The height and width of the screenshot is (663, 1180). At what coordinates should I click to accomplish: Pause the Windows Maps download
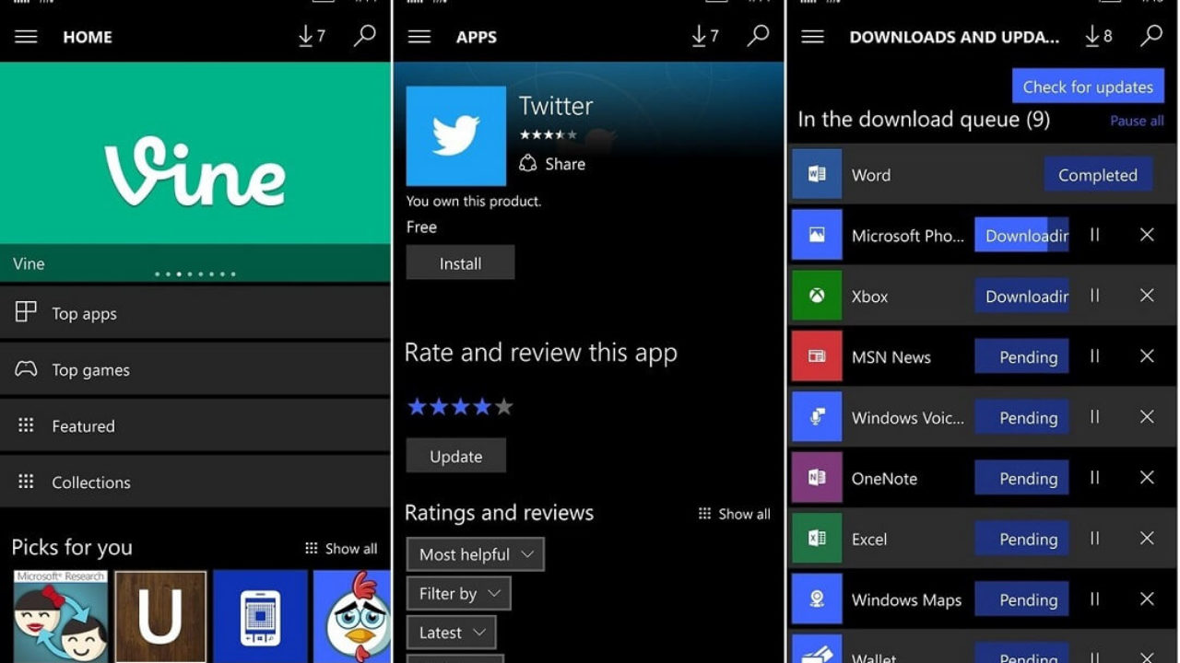coord(1095,599)
